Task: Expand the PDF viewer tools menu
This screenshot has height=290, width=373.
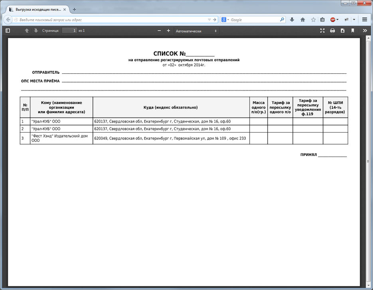Action: point(365,31)
